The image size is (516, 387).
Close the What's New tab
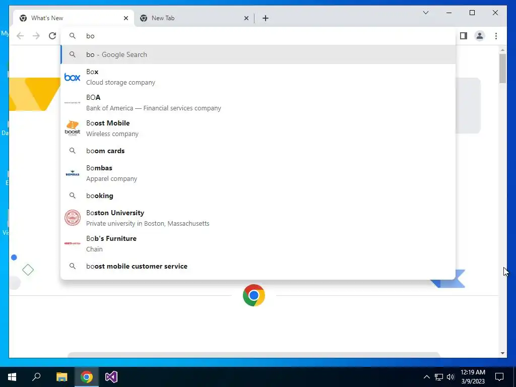coord(125,18)
